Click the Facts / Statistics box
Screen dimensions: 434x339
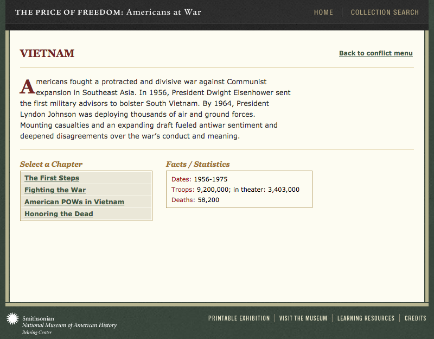[239, 189]
